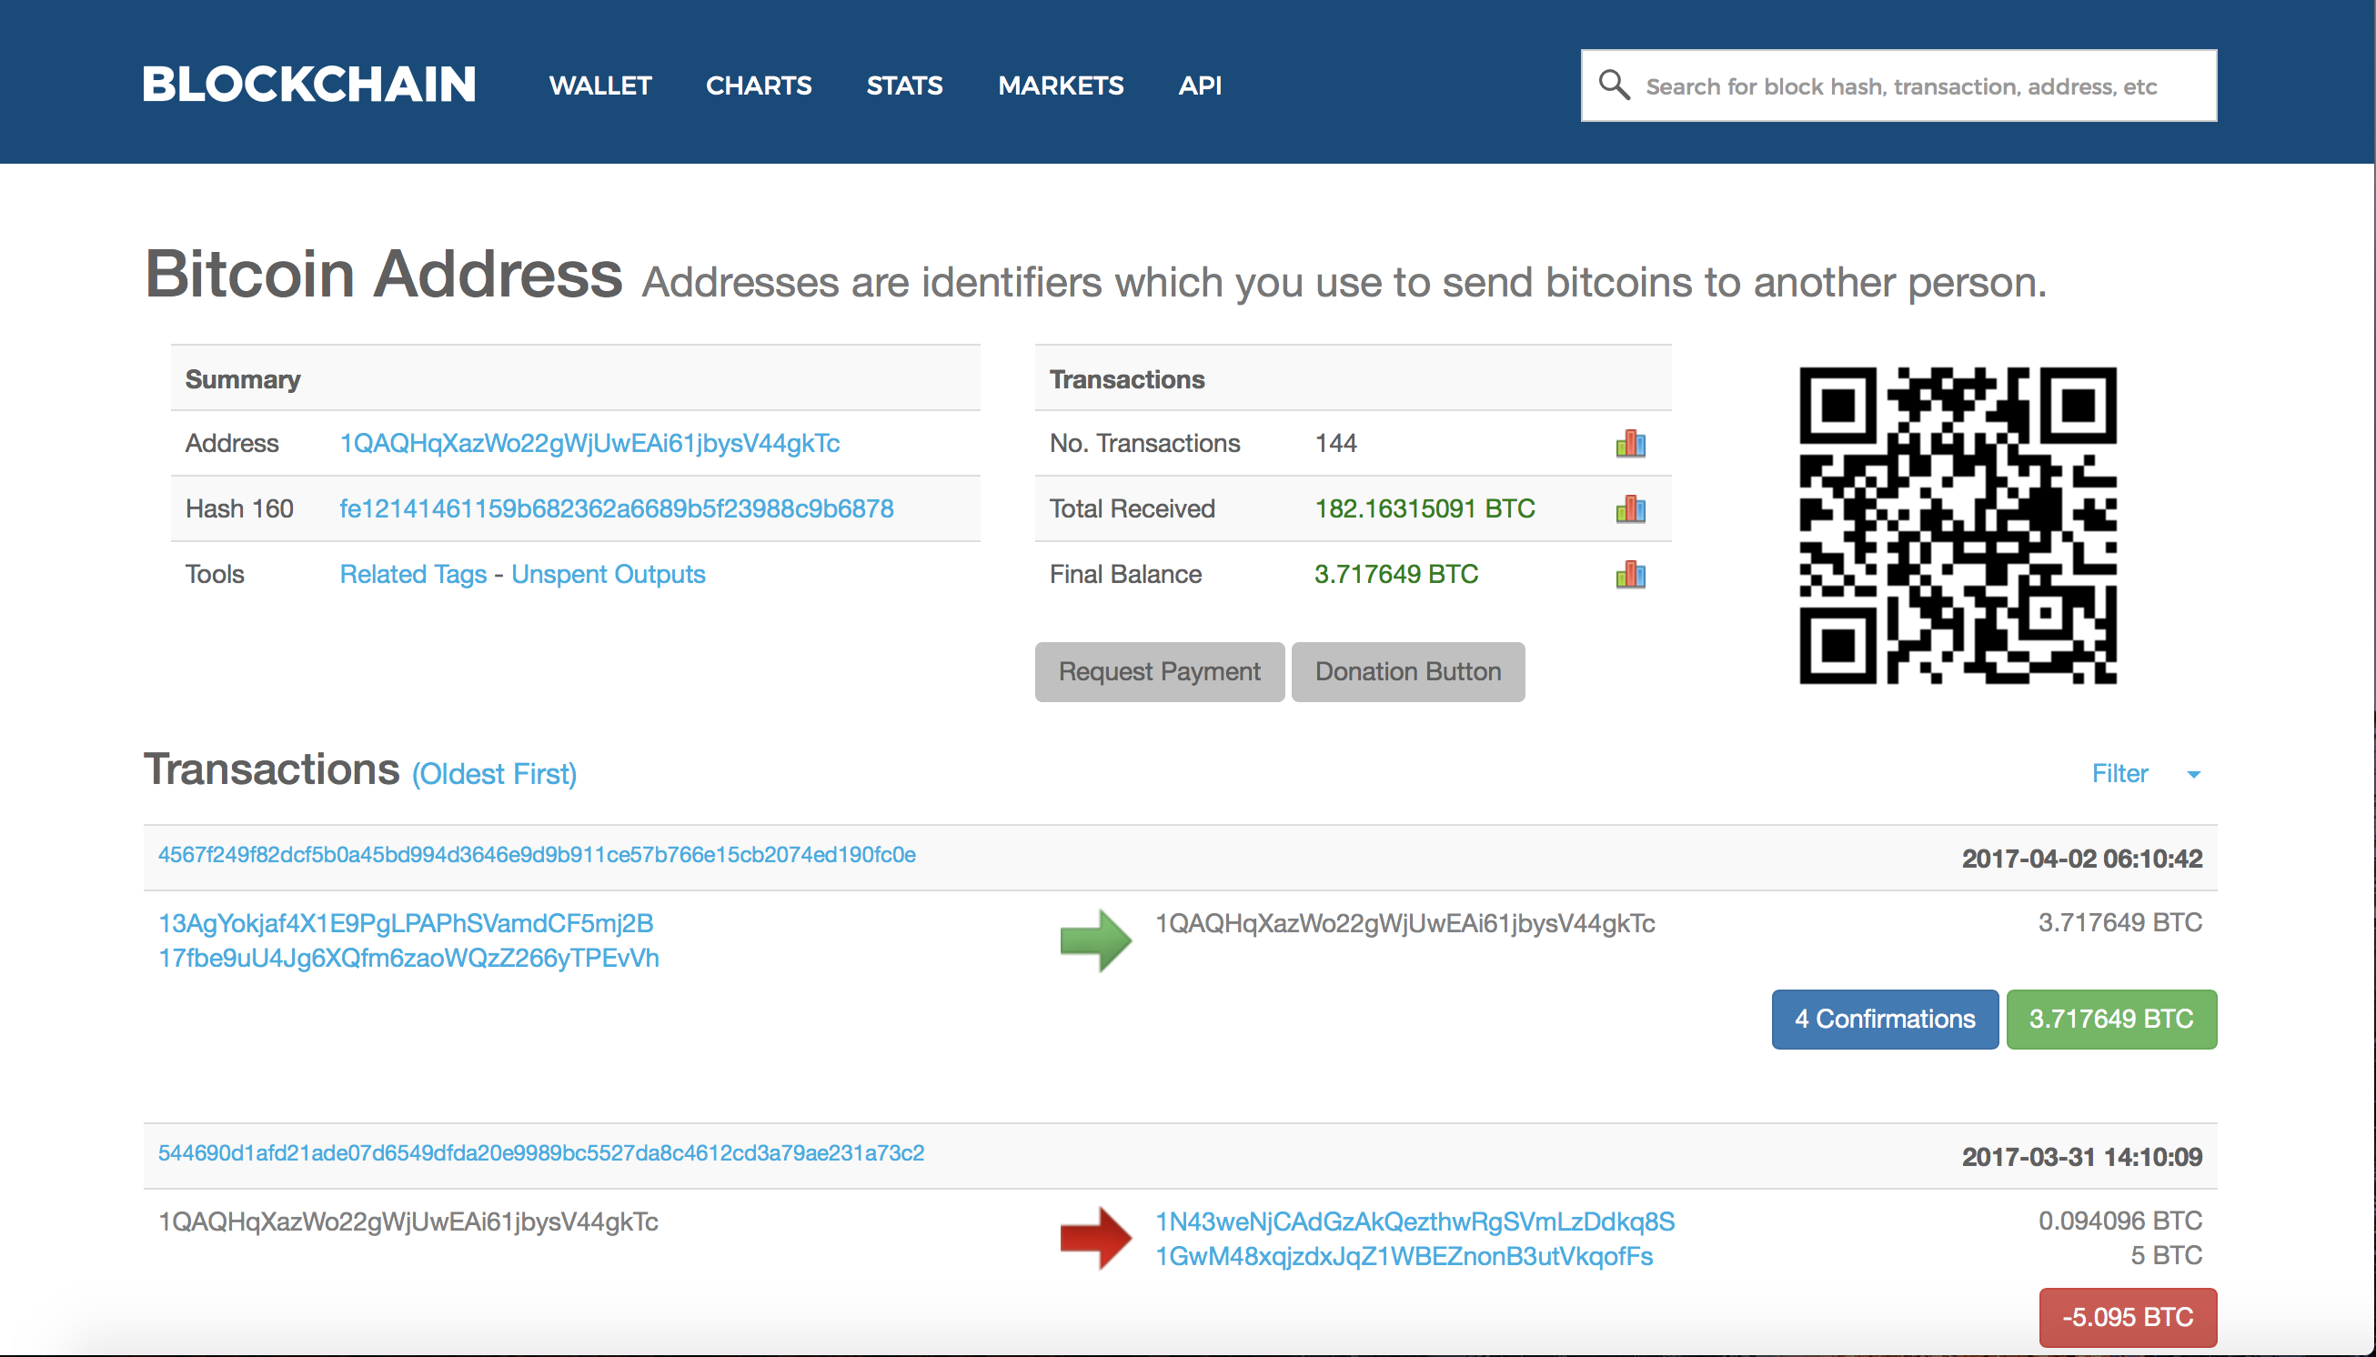This screenshot has height=1357, width=2376.
Task: Open the Related Tags link
Action: point(413,574)
